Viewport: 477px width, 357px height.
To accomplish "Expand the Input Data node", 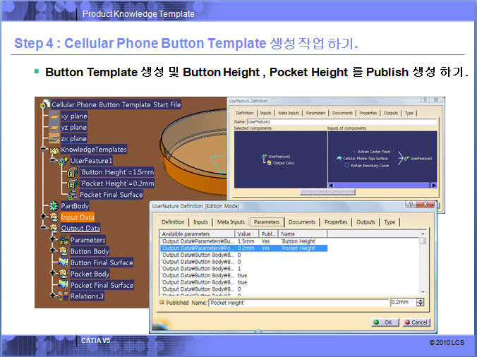I will point(44,217).
